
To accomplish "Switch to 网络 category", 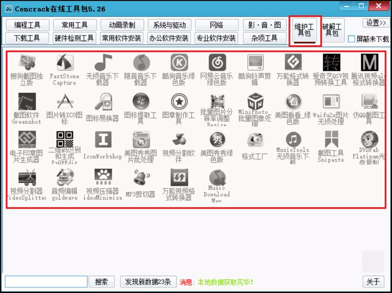I will (x=217, y=25).
